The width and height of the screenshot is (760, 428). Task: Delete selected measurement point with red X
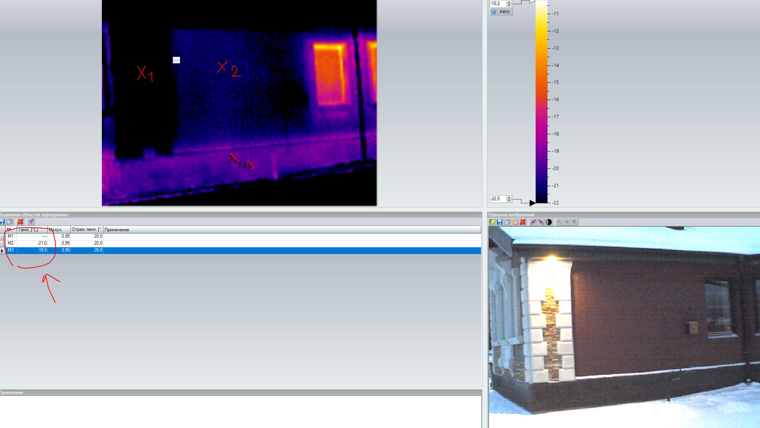point(20,222)
